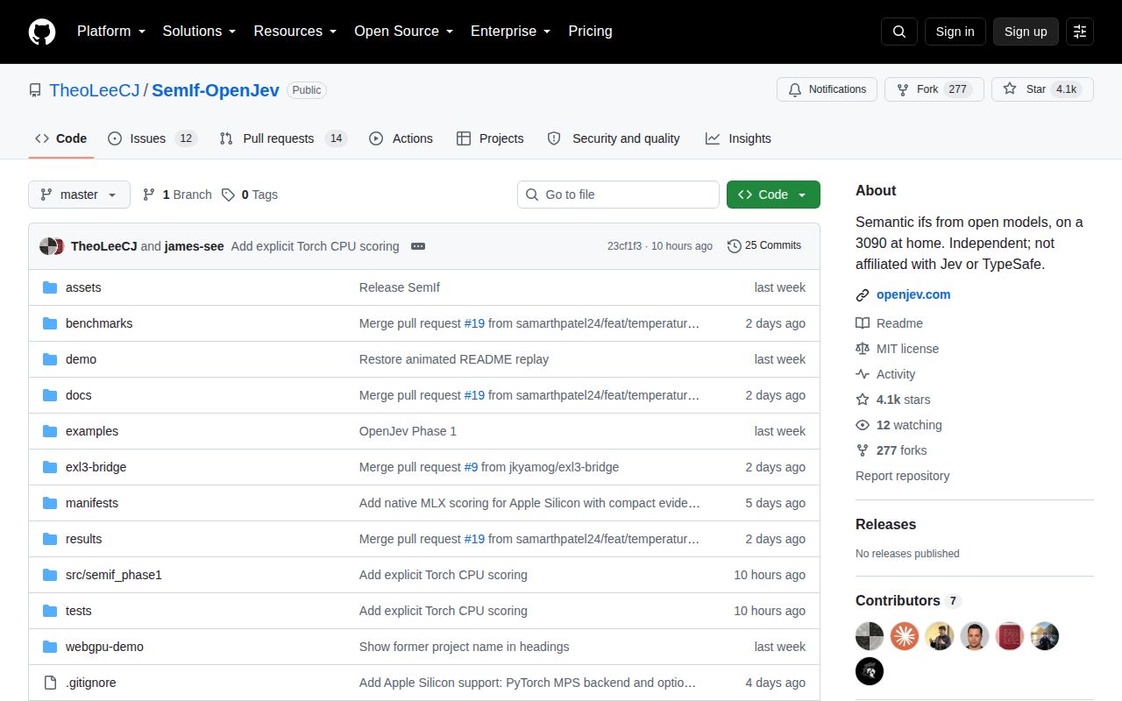Click the Sign up button
1122x701 pixels.
pyautogui.click(x=1026, y=32)
